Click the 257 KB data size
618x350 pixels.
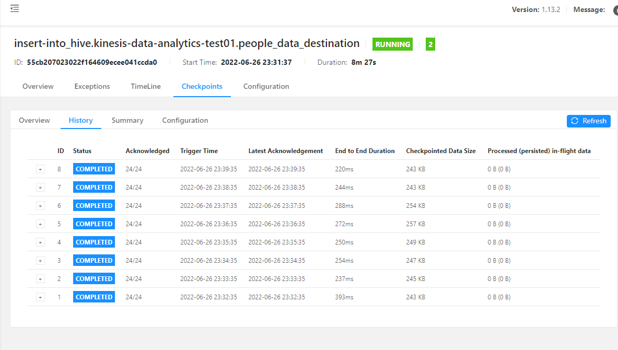coord(415,224)
